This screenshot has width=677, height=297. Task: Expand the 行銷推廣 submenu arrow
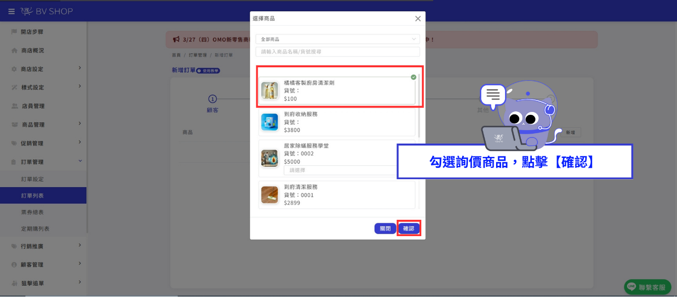click(80, 245)
